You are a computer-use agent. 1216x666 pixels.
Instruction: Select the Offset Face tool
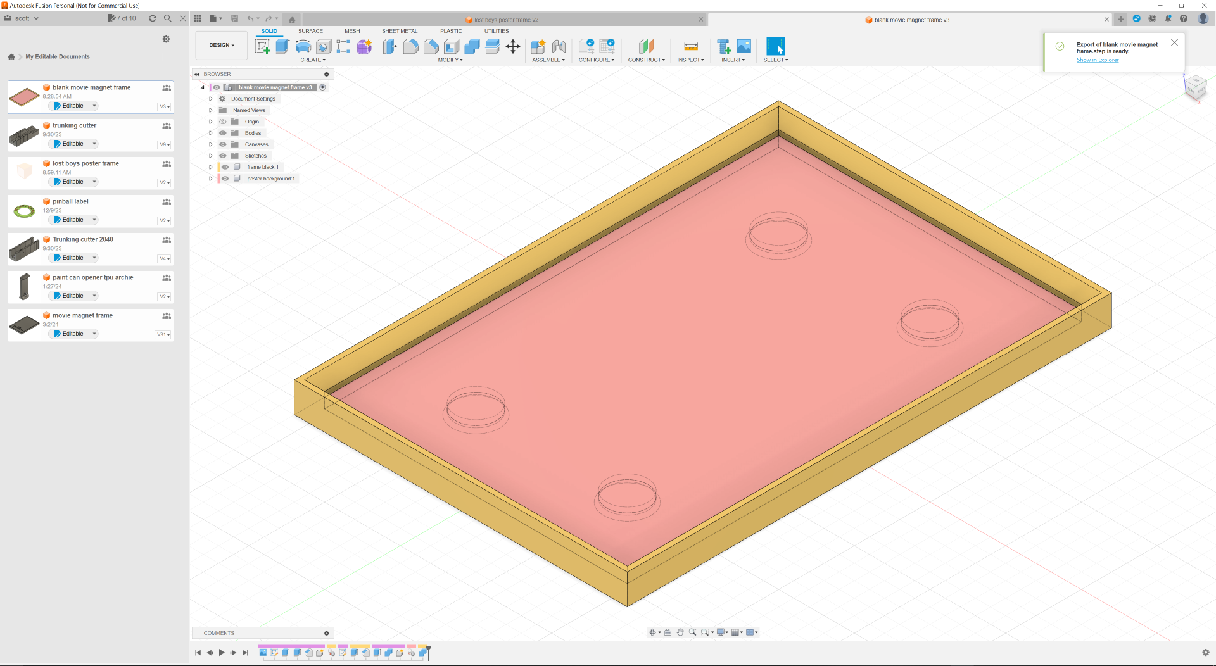pyautogui.click(x=492, y=46)
